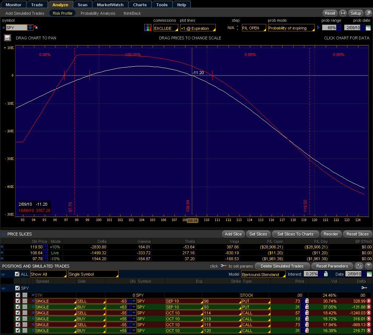Click the Interest rate lock icon
Screen dimensions: 373x335
coord(325,274)
